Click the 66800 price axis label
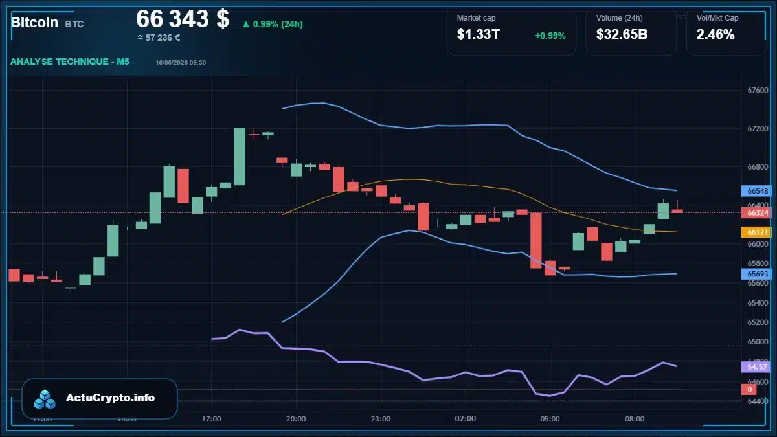The image size is (777, 437). click(757, 167)
